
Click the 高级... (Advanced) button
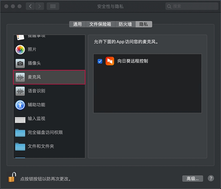click(193, 178)
